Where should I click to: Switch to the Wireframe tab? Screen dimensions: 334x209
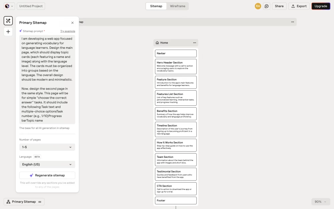tap(178, 6)
